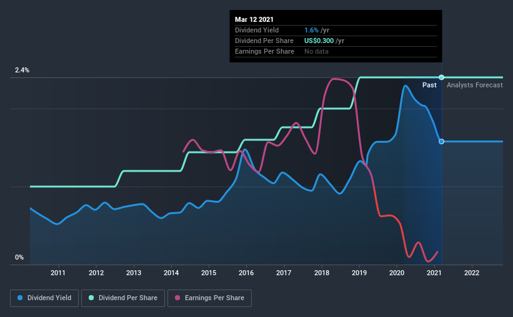Click the teal marker on the Dividend Per Share line
The width and height of the screenshot is (513, 317).
441,77
